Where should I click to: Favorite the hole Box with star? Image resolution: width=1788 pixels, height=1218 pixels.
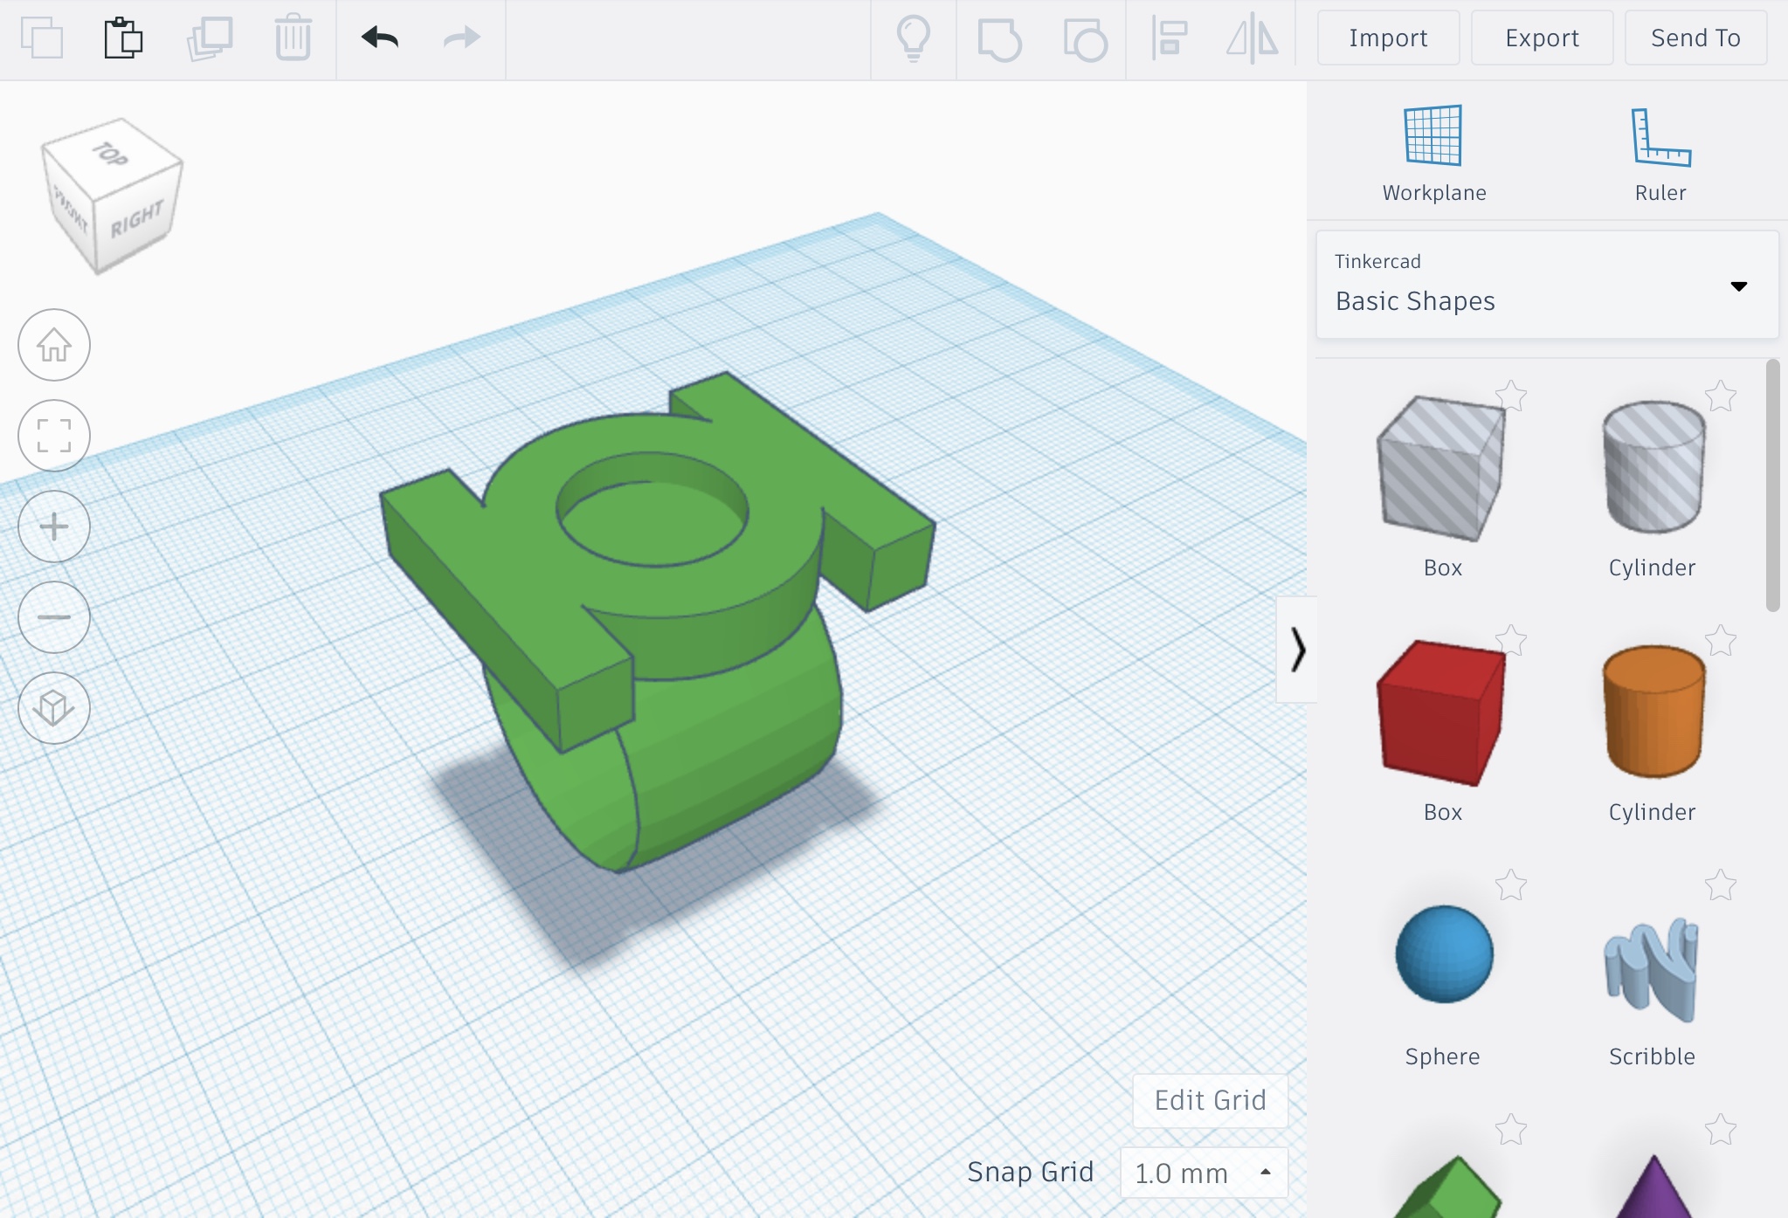pyautogui.click(x=1510, y=396)
